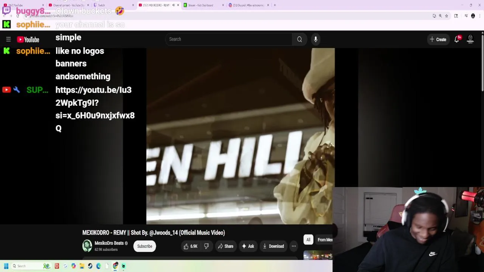Go to YouTube home via logo

coord(28,39)
